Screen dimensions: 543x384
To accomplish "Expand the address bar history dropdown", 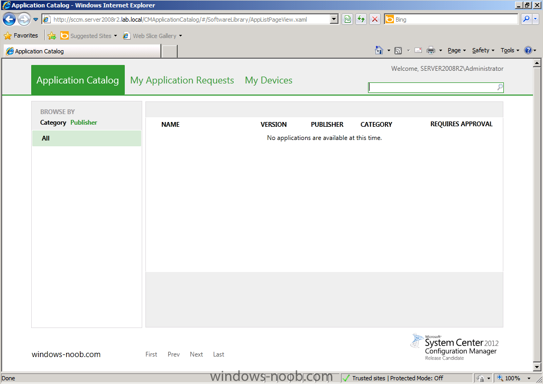I will 334,20.
